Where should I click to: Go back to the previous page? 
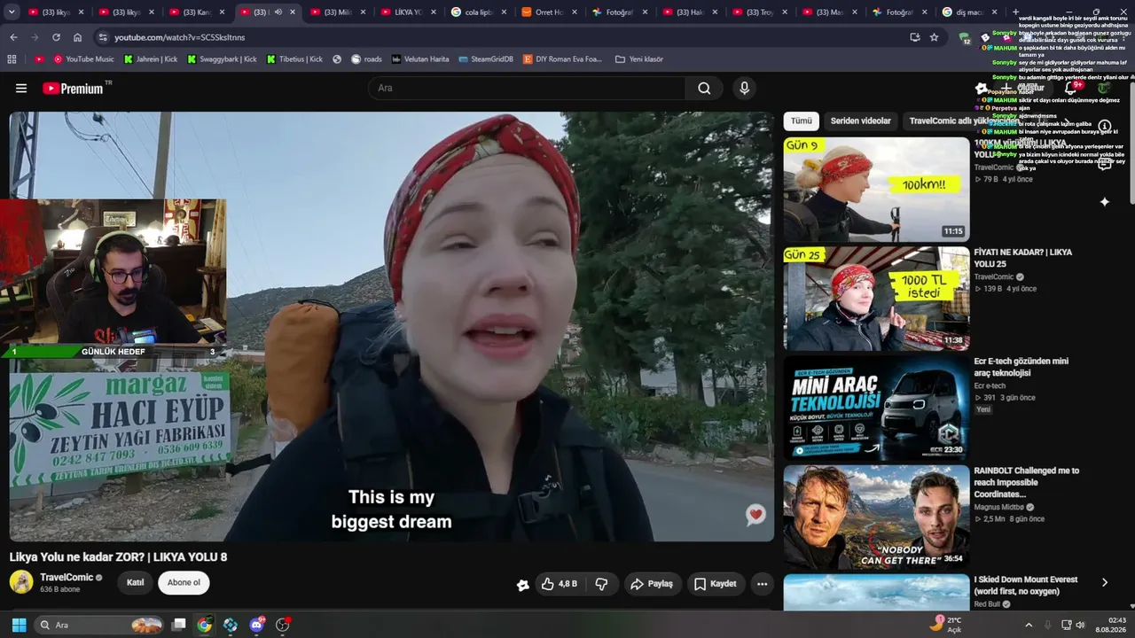click(x=13, y=37)
